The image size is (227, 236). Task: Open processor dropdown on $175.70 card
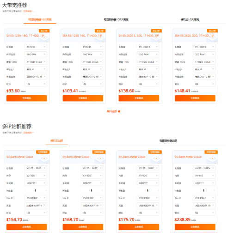click(148, 168)
